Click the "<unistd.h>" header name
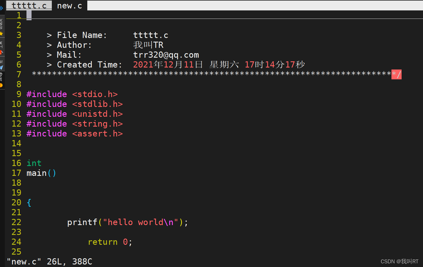Screen dimensions: 423x267 [97, 114]
